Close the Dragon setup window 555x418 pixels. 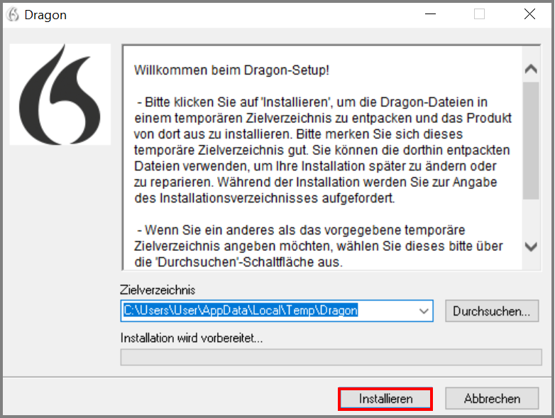coord(529,14)
